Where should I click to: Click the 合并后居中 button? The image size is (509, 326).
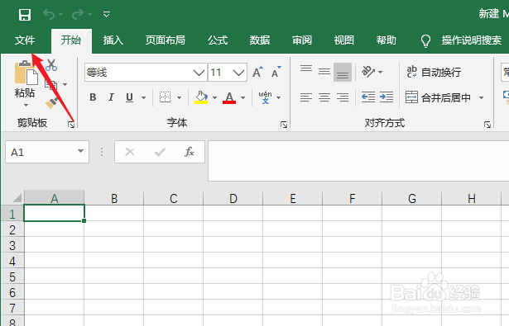[x=438, y=97]
